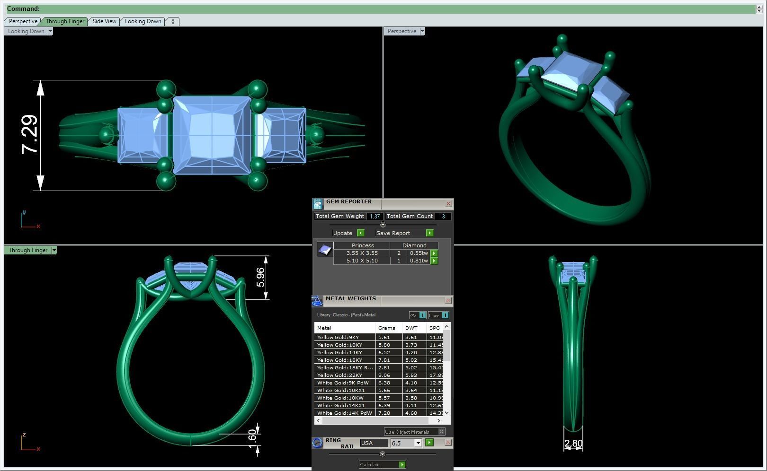Select the White Gold:9K PdW row
Viewport: 767px width, 471px height.
pyautogui.click(x=379, y=383)
